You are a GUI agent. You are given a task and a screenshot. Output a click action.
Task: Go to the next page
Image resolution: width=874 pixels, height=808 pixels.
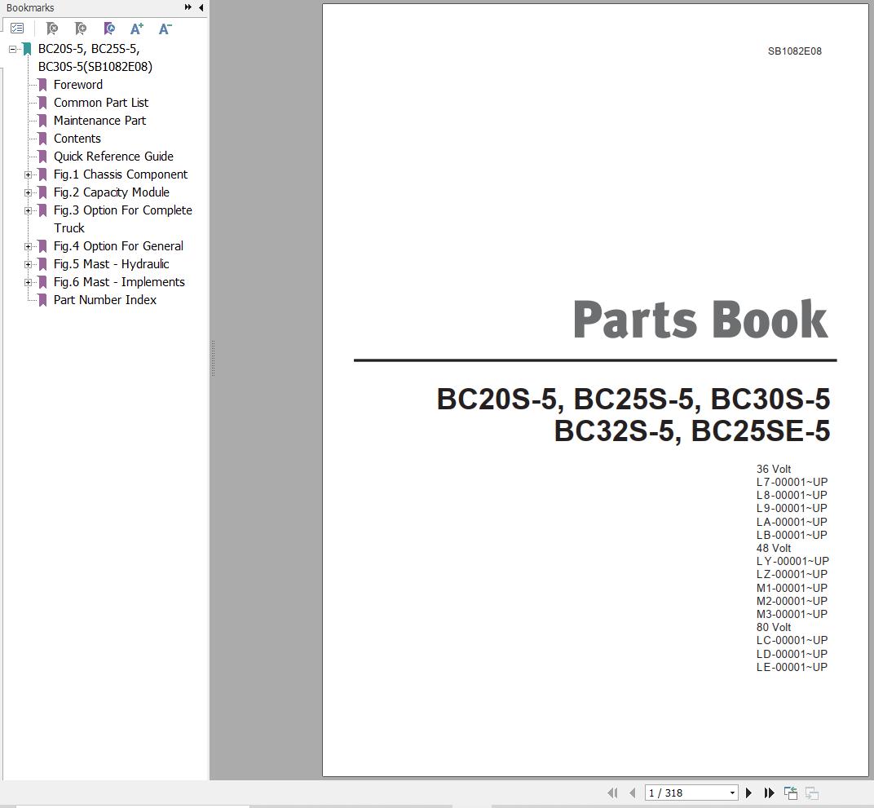click(x=748, y=793)
